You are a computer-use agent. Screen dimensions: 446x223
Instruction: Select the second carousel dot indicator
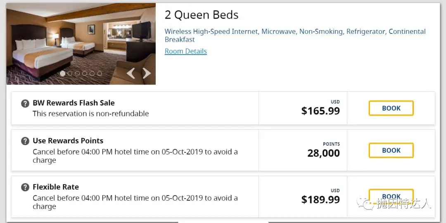click(70, 74)
